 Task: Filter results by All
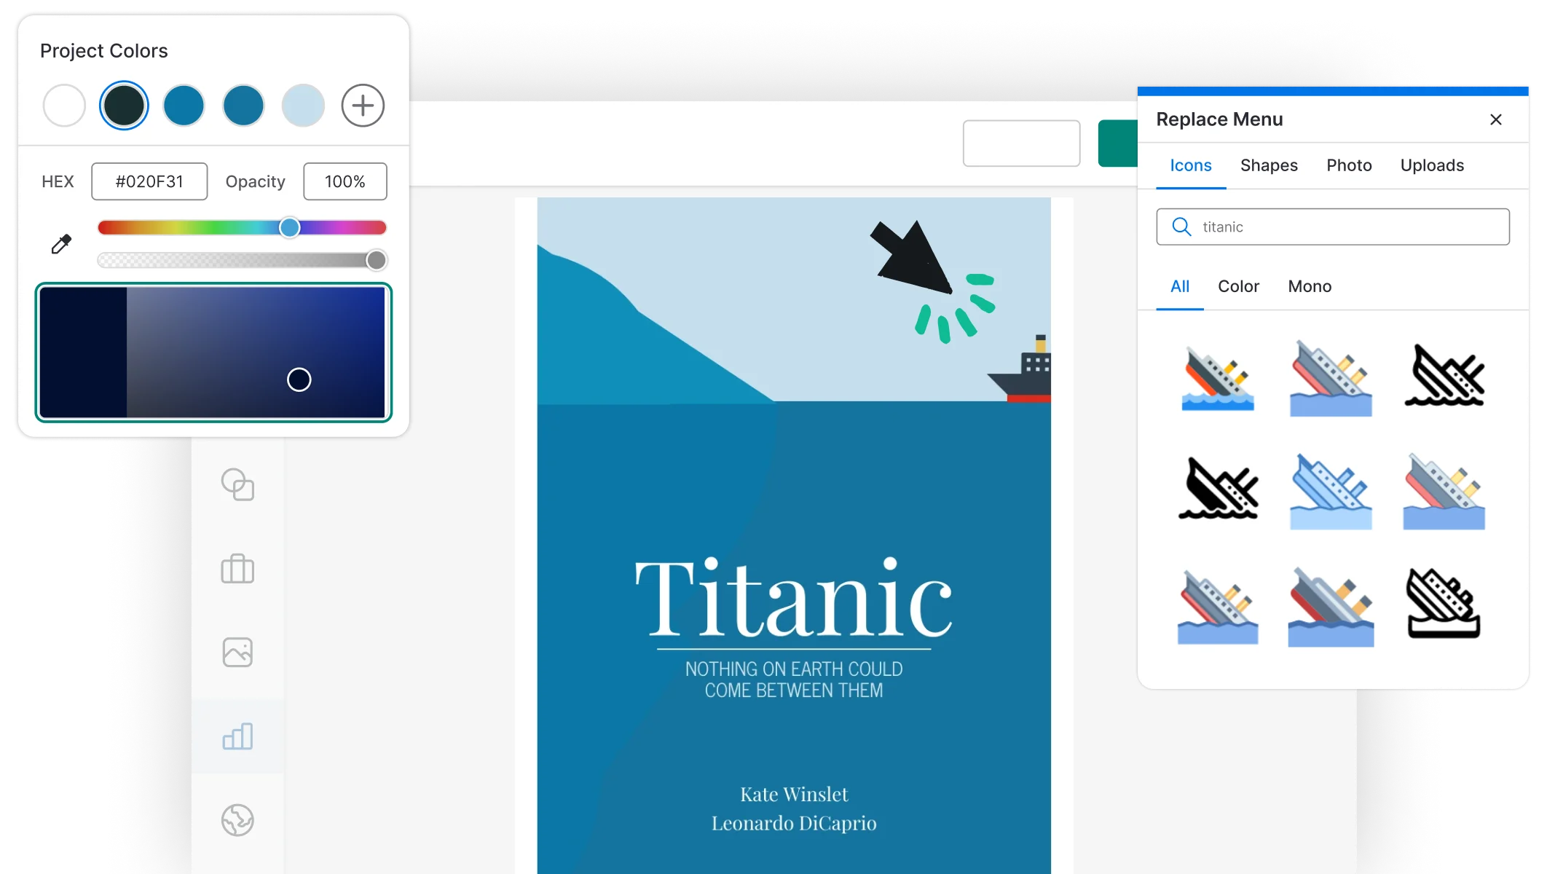point(1180,286)
